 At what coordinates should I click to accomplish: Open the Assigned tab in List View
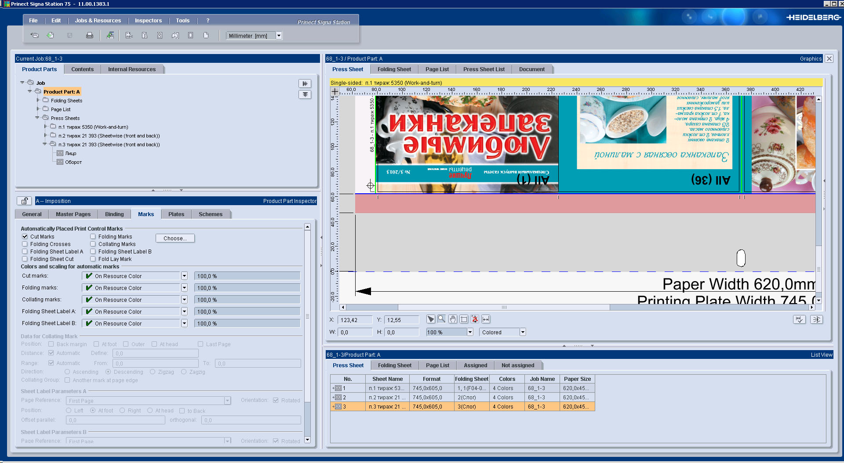pyautogui.click(x=475, y=365)
